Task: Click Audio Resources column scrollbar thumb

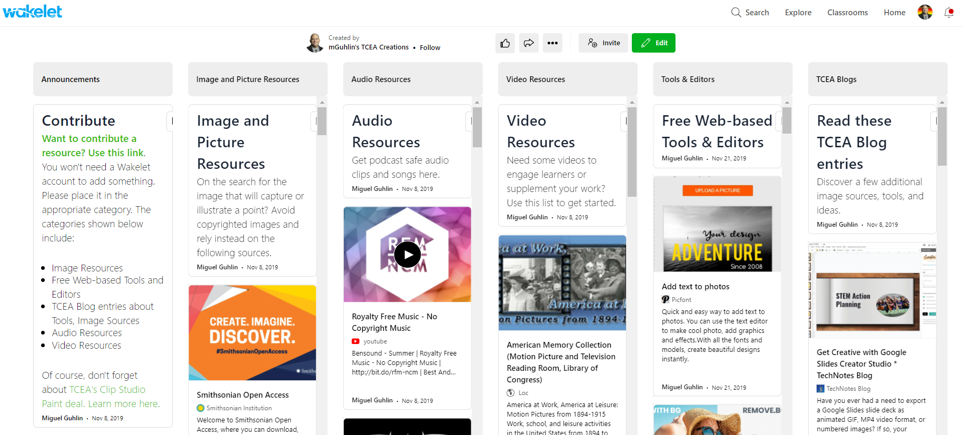Action: pos(477,127)
